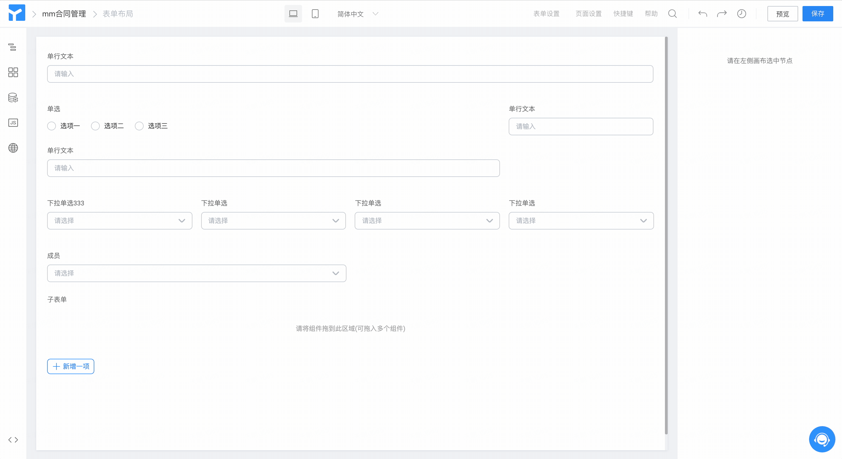The height and width of the screenshot is (459, 842).
Task: Redo the last action
Action: coord(722,14)
